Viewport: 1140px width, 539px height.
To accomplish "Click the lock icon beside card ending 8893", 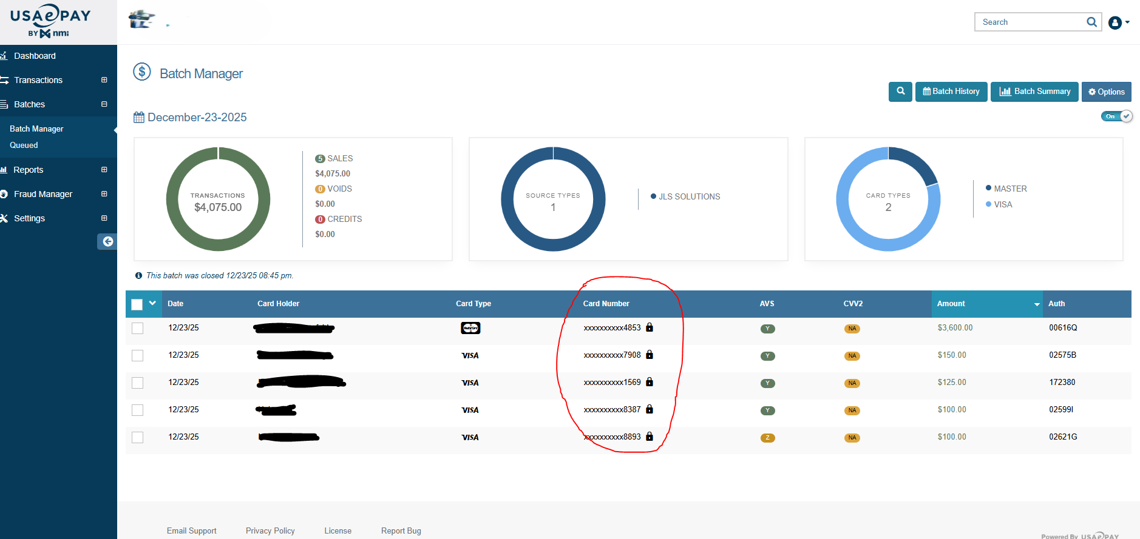I will coord(650,437).
